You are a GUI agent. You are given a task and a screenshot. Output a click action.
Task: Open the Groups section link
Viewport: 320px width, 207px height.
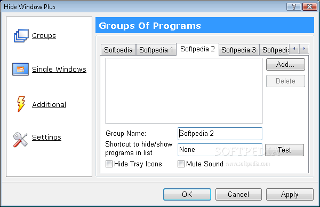44,36
